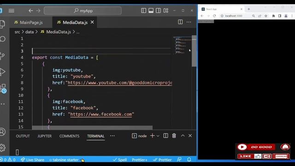
Task: Click the minimap code overview
Action: tap(182, 45)
